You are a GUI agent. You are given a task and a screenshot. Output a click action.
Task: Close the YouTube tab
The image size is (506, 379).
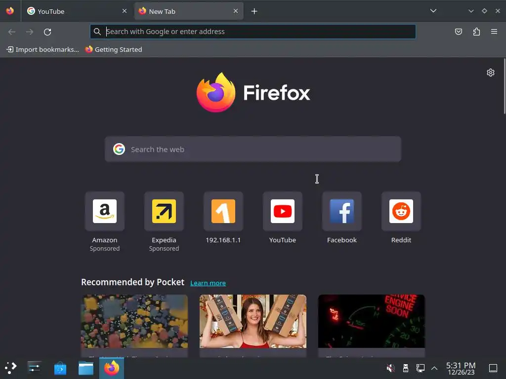[x=124, y=11]
